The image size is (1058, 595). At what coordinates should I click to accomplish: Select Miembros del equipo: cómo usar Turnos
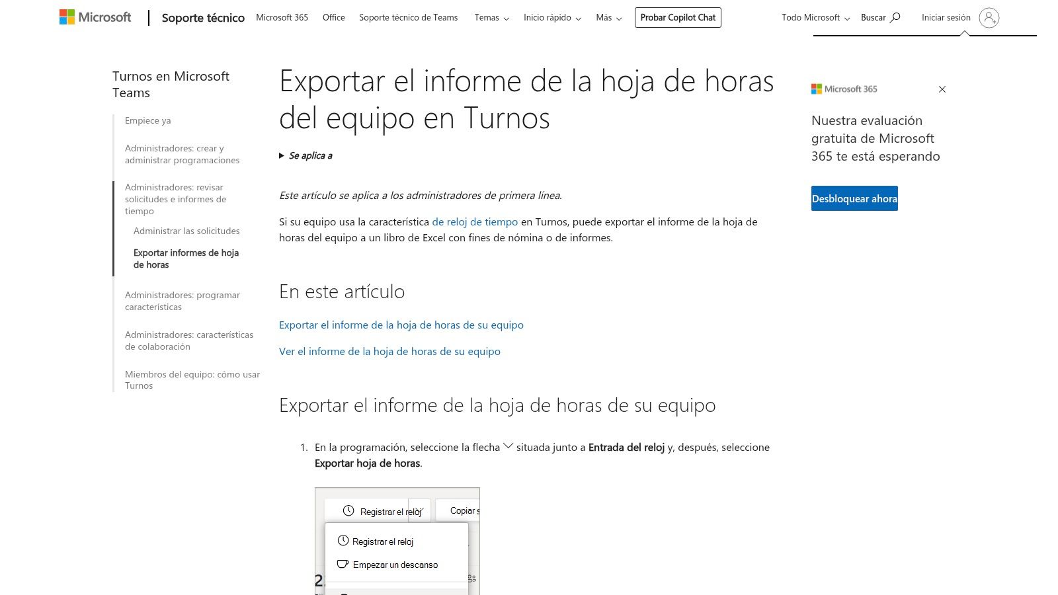pos(192,379)
